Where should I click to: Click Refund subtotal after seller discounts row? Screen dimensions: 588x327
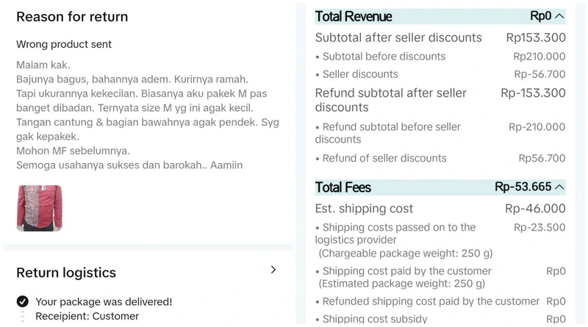pos(440,100)
